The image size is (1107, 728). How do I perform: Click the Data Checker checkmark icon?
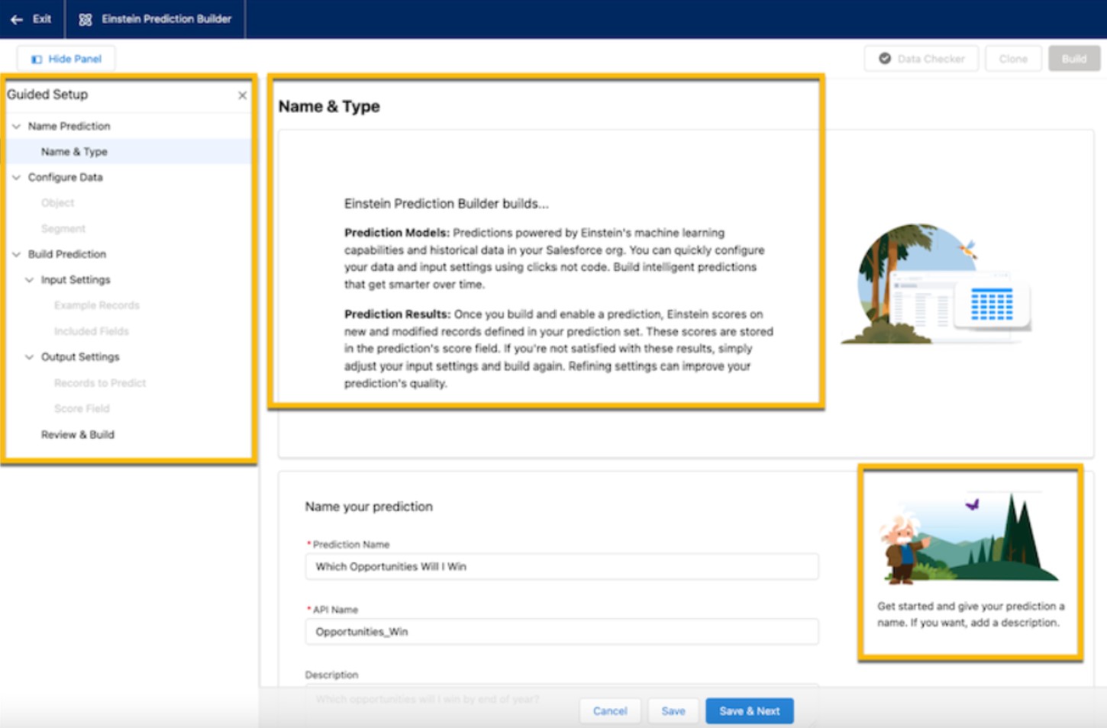tap(885, 58)
